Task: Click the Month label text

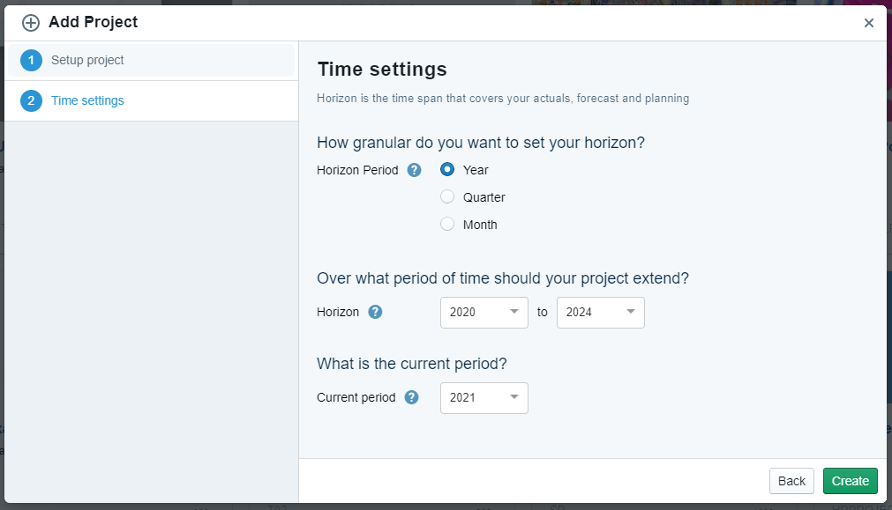Action: coord(480,225)
